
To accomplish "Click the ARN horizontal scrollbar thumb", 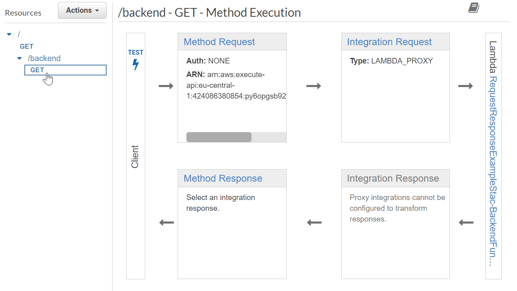I will [219, 137].
